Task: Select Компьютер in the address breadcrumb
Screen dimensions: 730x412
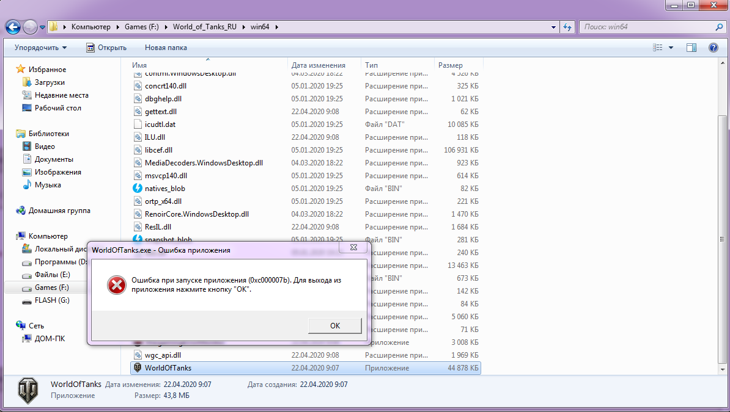Action: coord(90,27)
